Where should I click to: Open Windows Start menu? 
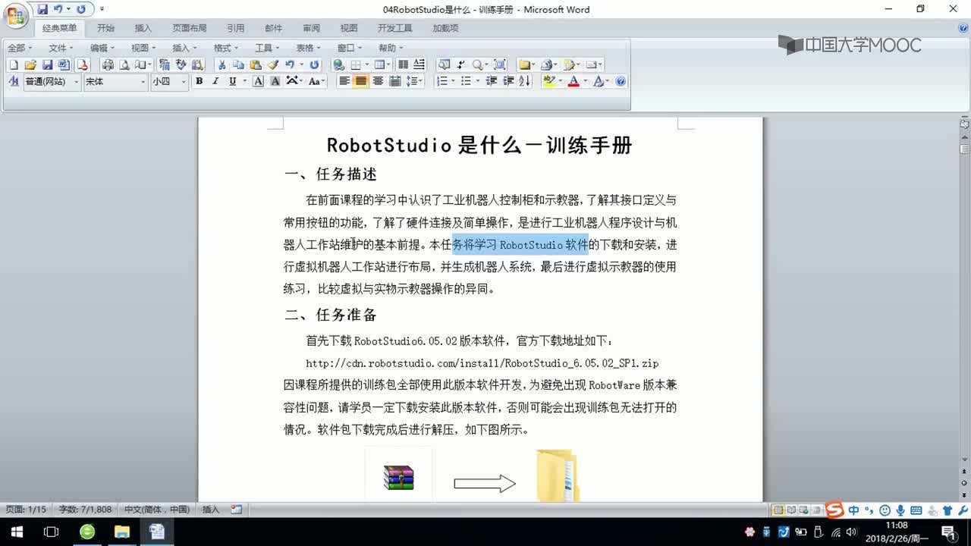tap(15, 532)
